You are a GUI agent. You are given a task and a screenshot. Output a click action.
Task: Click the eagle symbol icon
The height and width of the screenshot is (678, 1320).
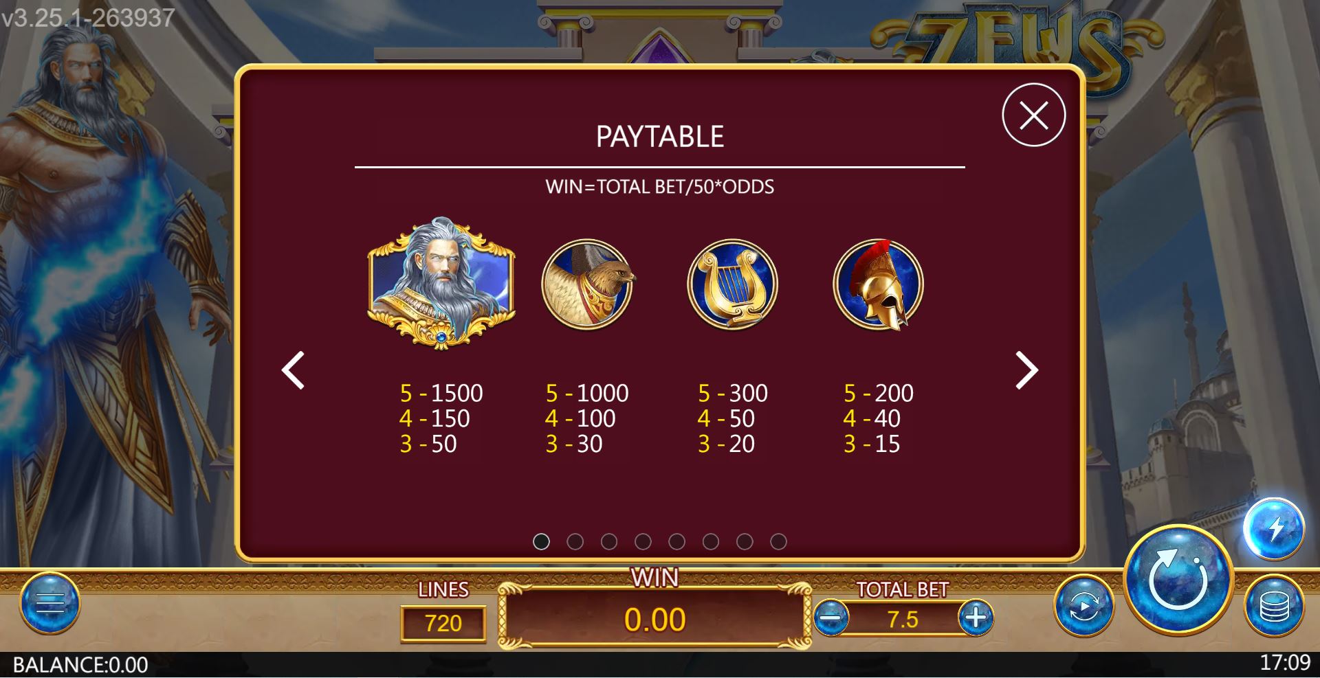pyautogui.click(x=588, y=284)
